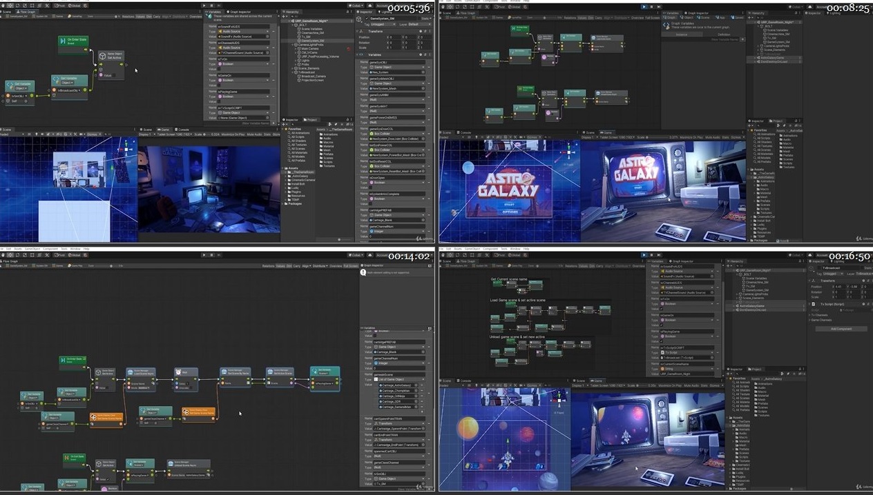Open the List of Game Object type dropdown
Viewport: 873px width, 495px height.
pos(401,379)
